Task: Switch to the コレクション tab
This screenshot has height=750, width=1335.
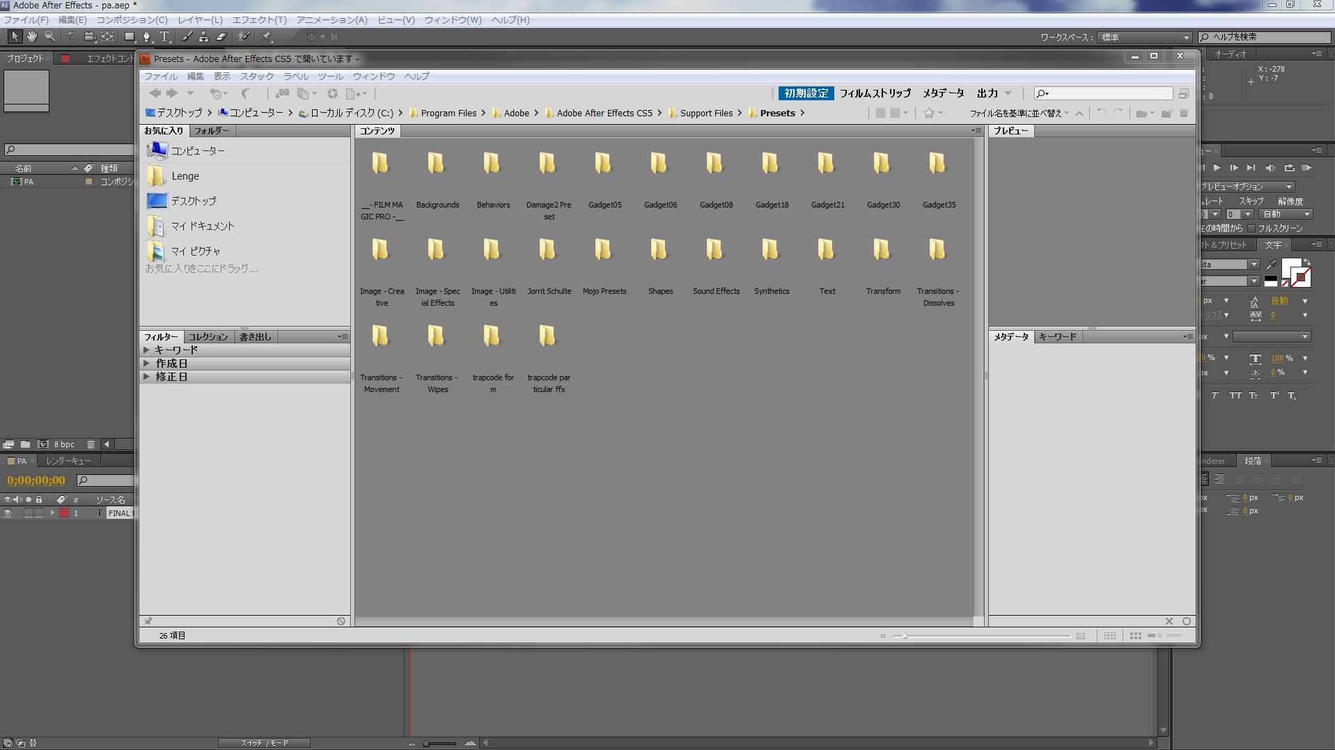Action: tap(208, 336)
